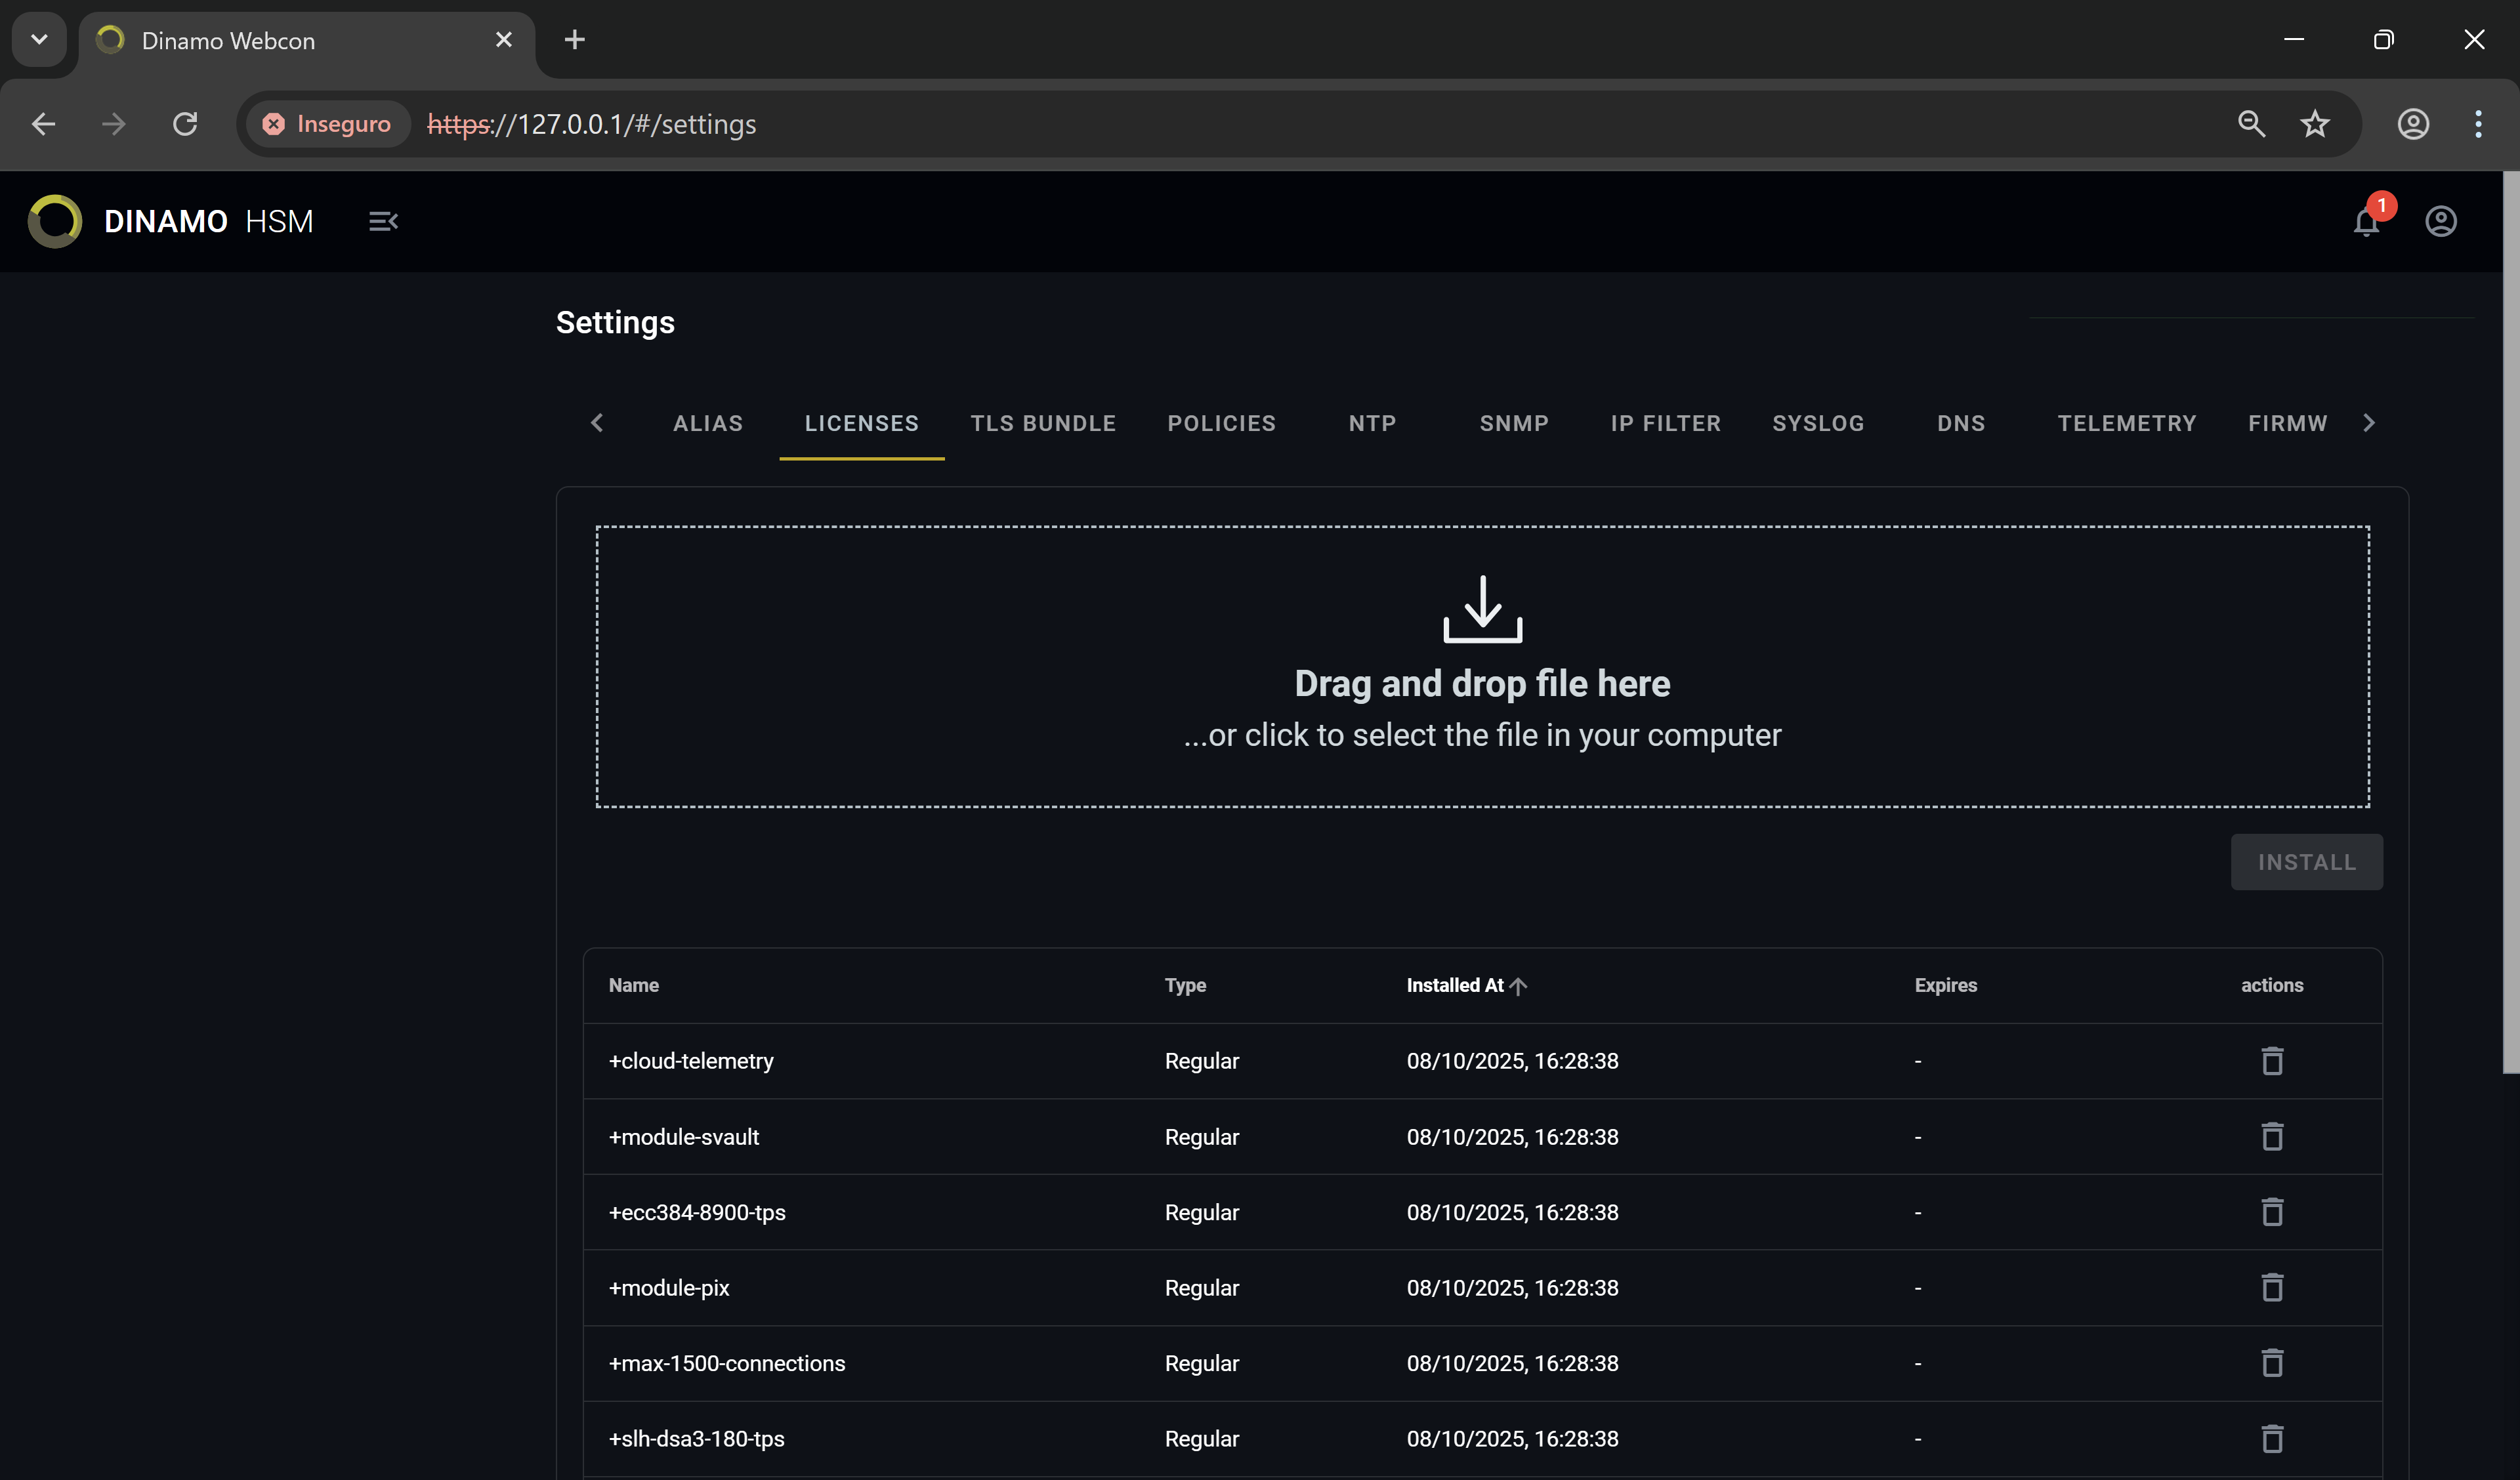Switch to the TLS BUNDLE tab
The width and height of the screenshot is (2520, 1480).
(1043, 423)
